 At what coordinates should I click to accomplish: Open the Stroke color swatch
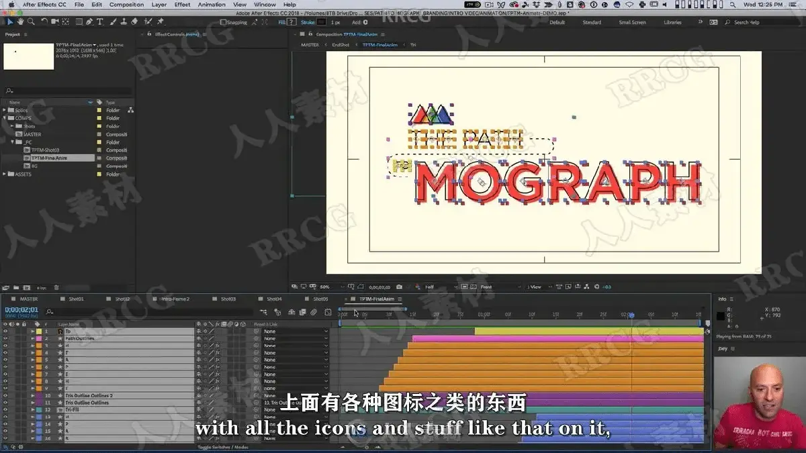321,22
